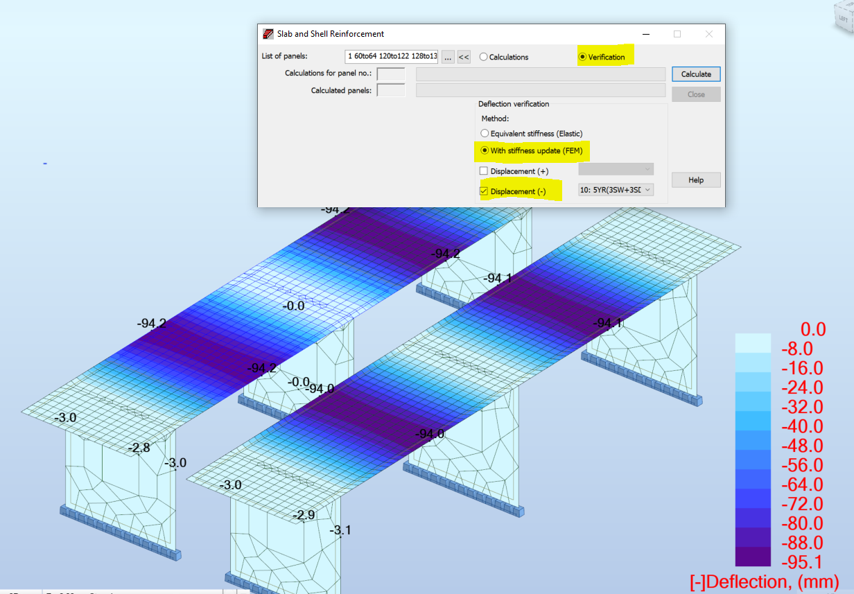Click the Help button

(x=695, y=180)
